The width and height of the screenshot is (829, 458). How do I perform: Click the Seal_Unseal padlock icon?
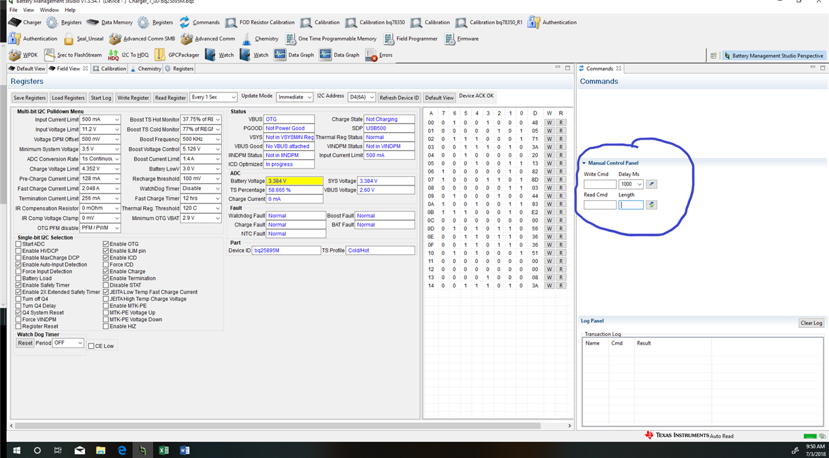pos(69,39)
